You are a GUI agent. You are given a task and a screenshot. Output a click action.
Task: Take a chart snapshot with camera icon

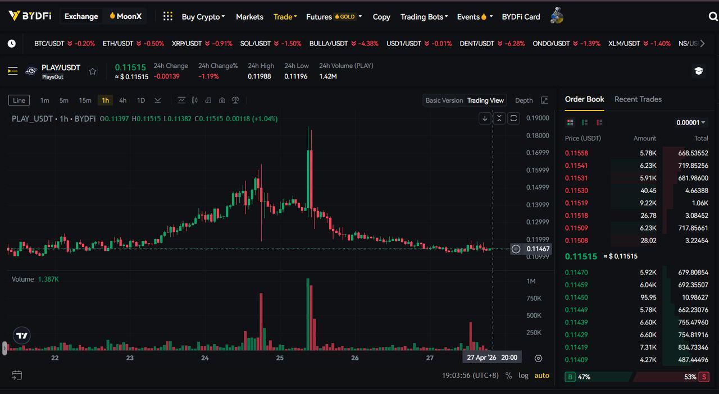coord(222,100)
